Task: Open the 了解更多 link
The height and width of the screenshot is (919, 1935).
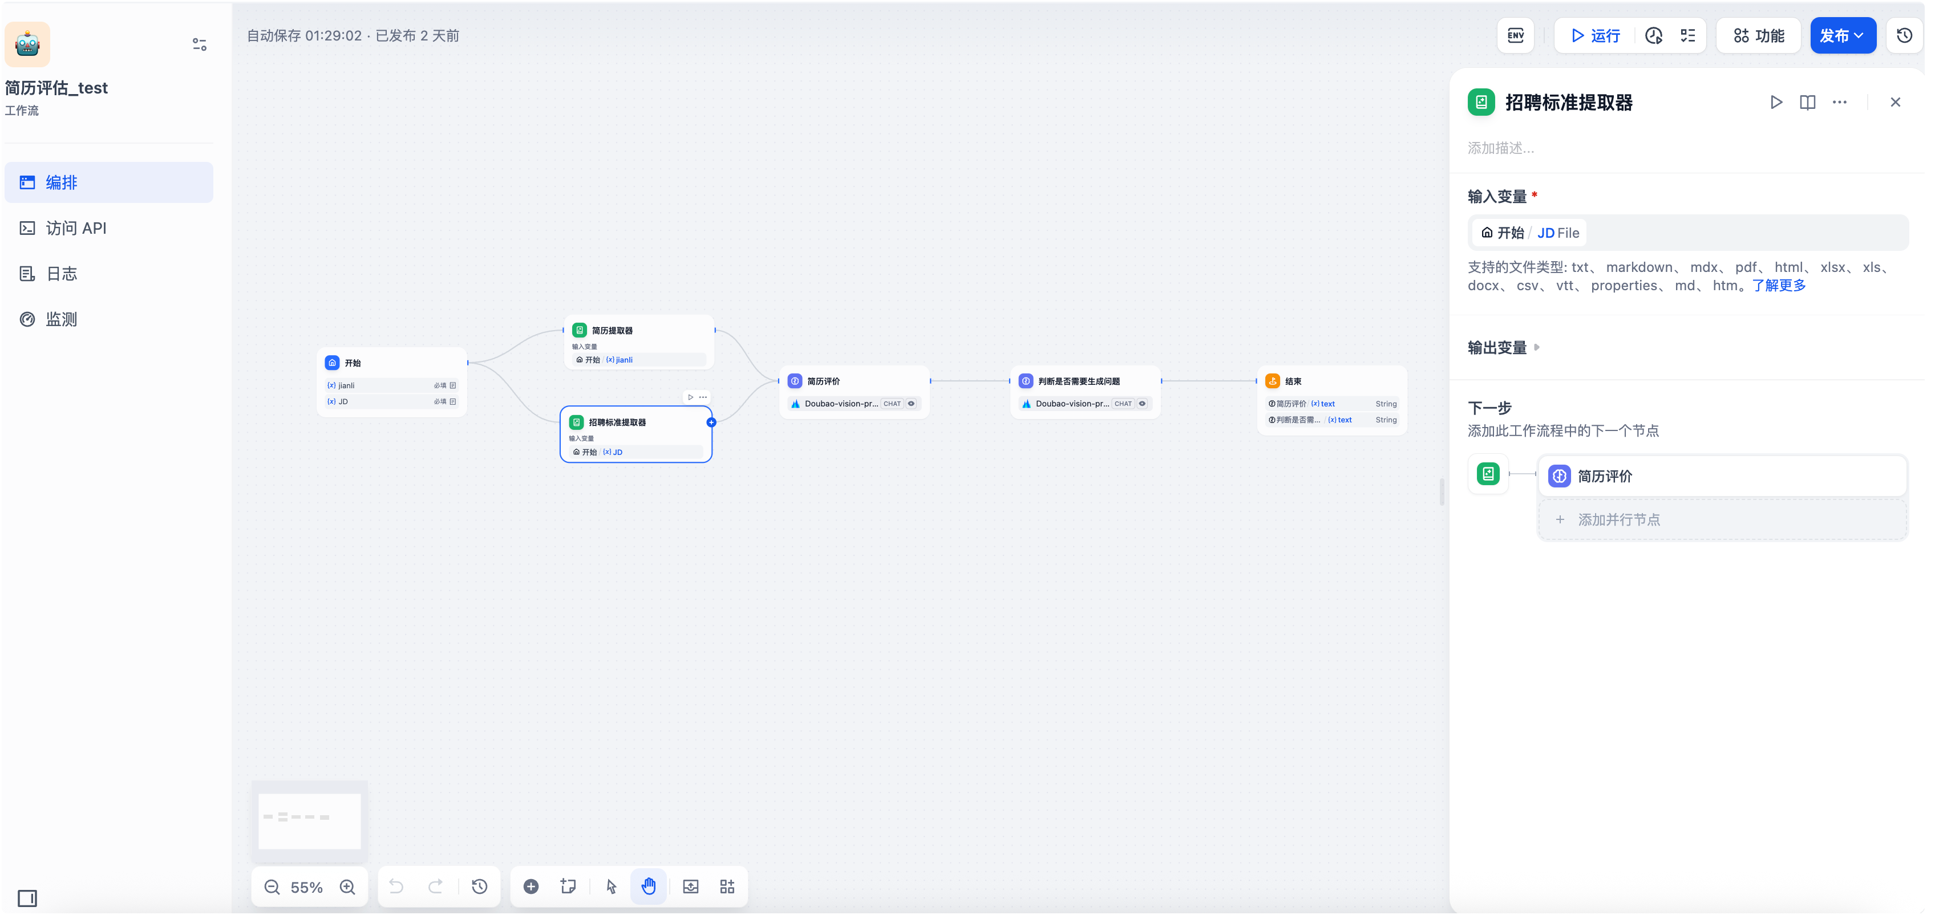Action: (1779, 285)
